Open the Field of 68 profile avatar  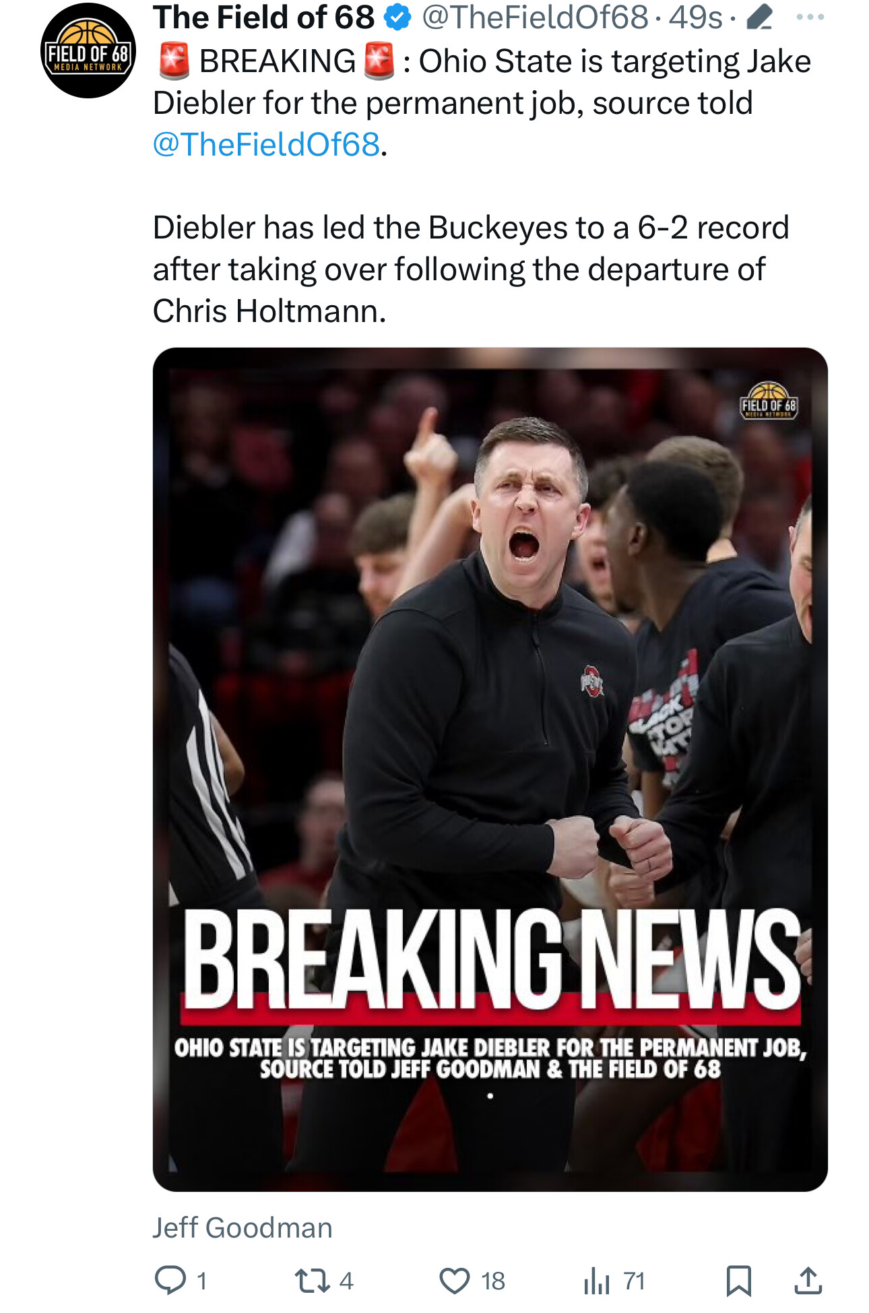point(88,51)
